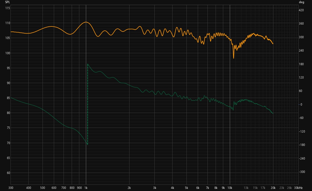
Task: Pick the 800 frequency axis label
Action: (72, 188)
